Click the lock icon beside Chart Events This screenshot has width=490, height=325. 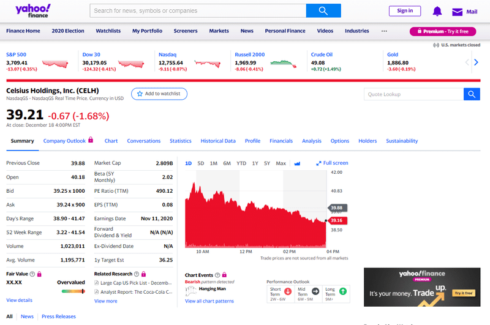[x=224, y=275]
